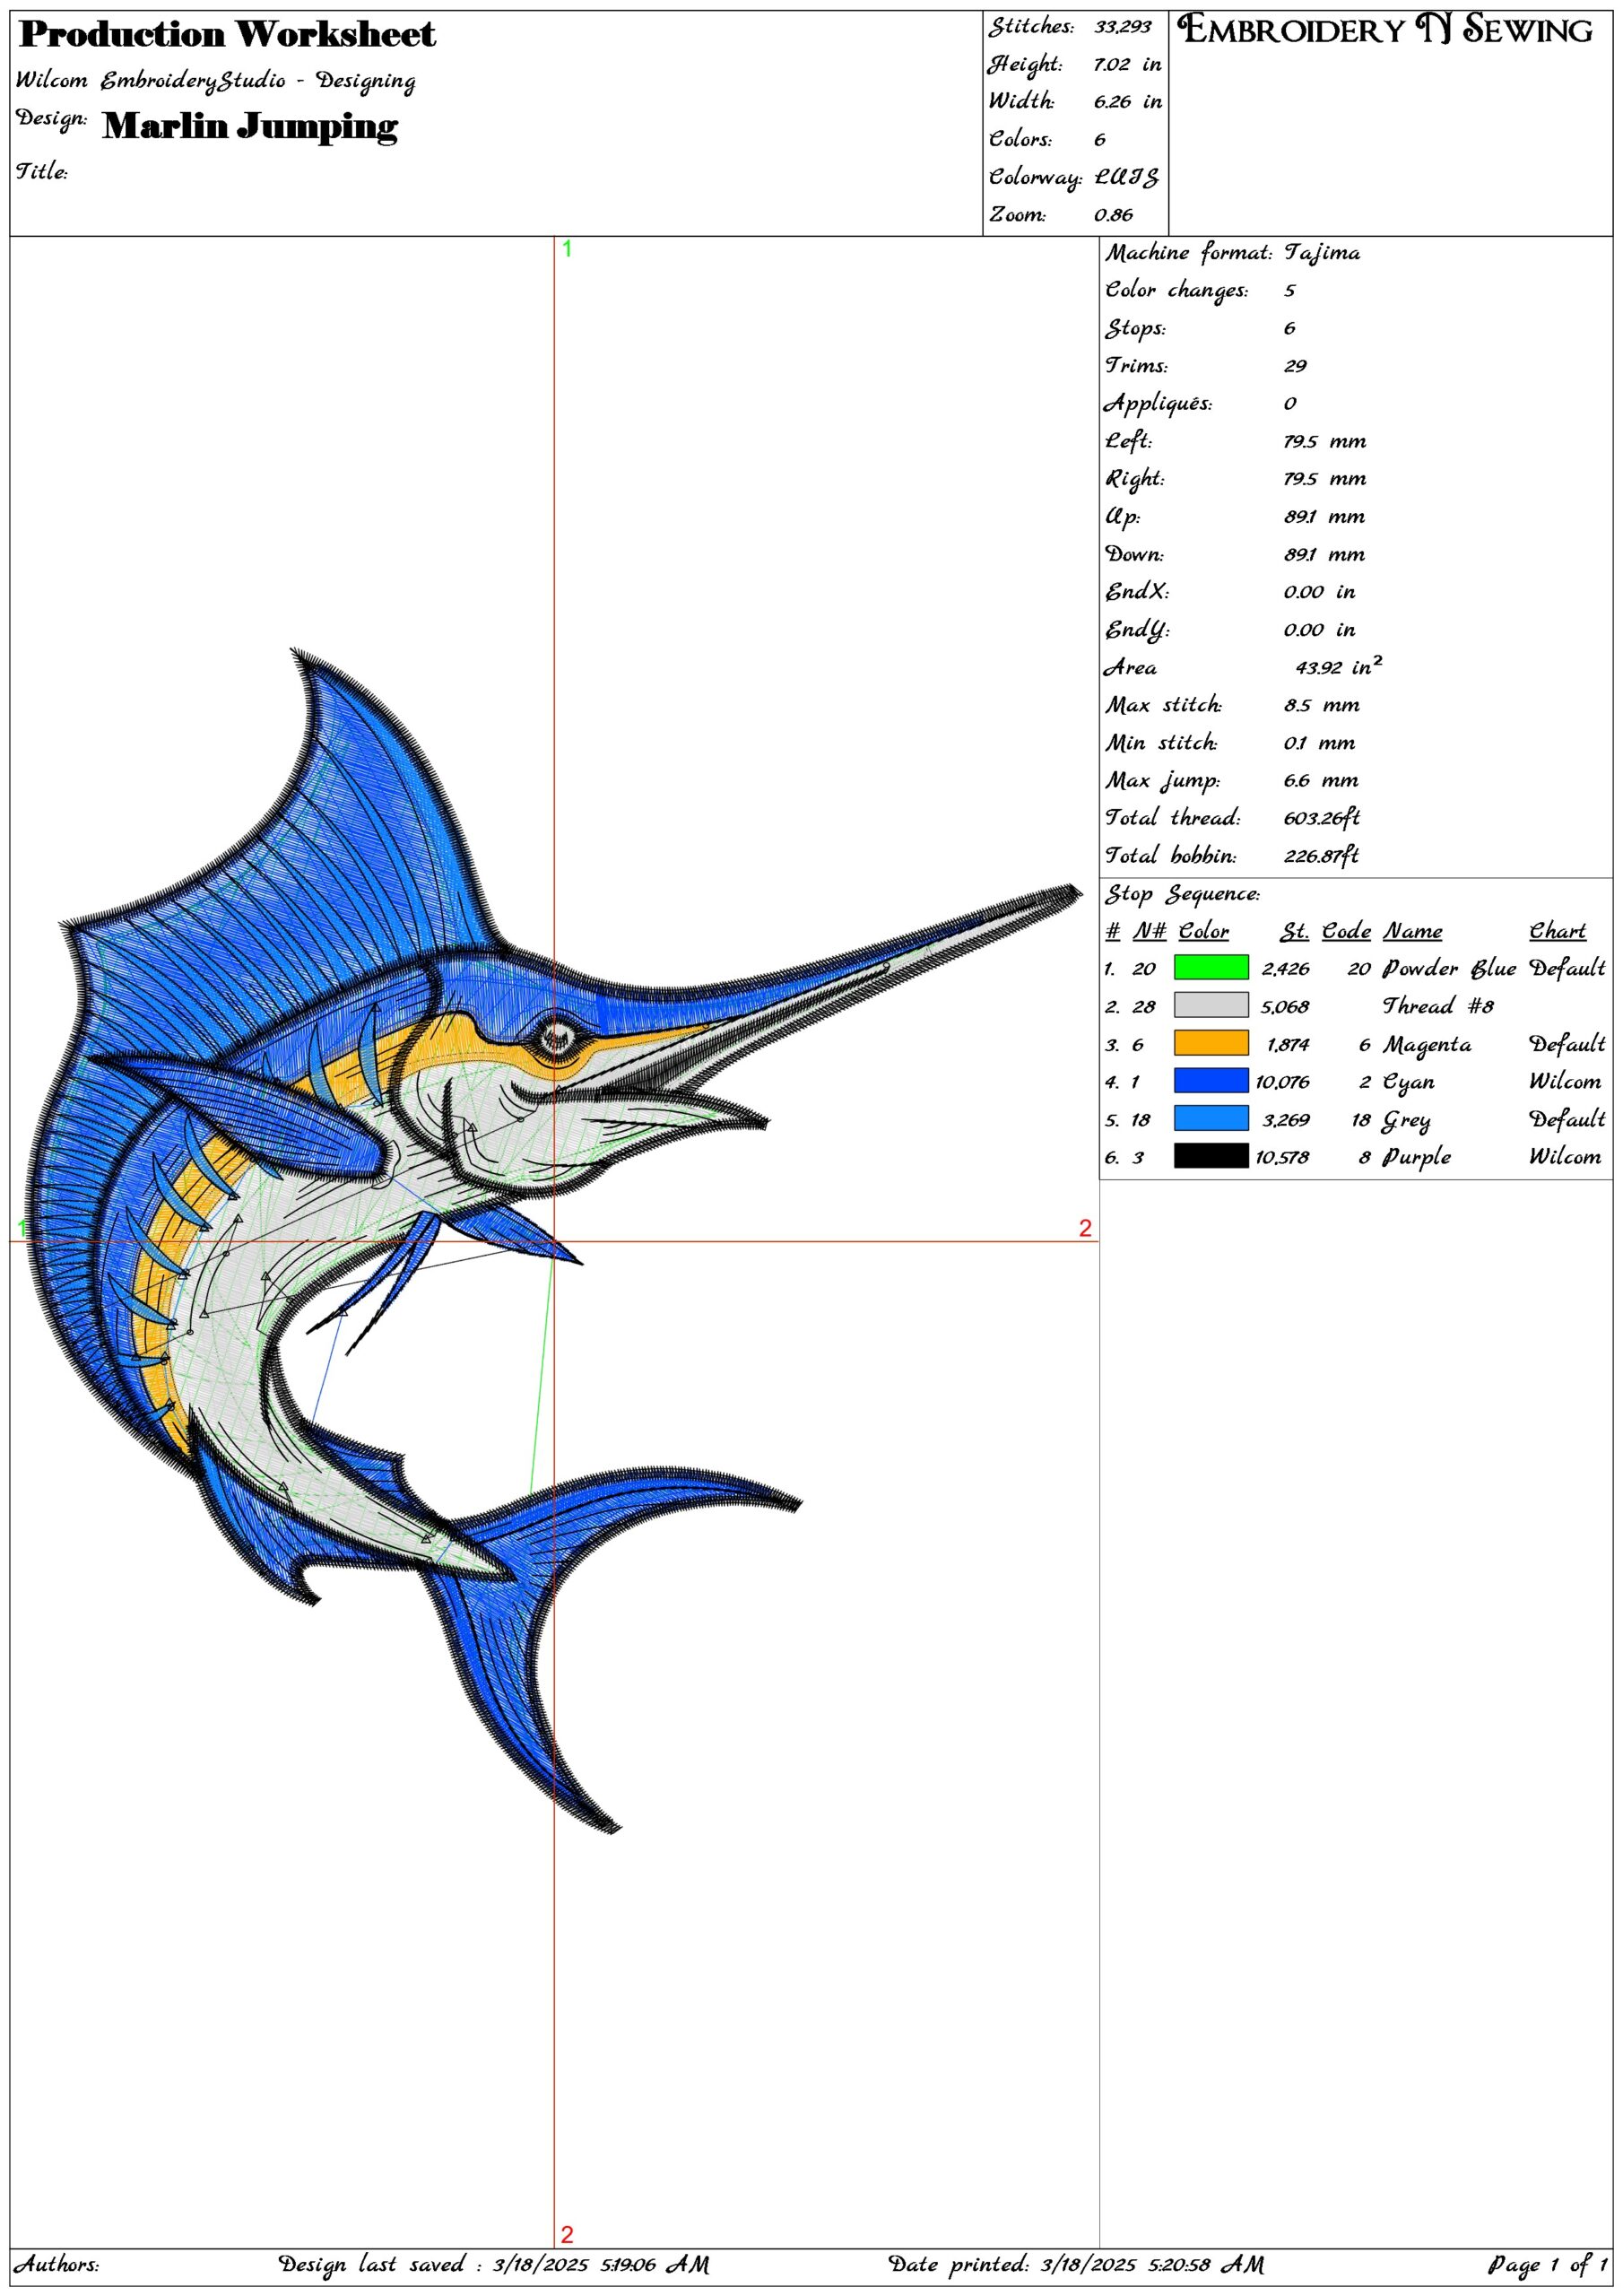Click the Max stitch value '8.5 mm'

[x=1321, y=706]
